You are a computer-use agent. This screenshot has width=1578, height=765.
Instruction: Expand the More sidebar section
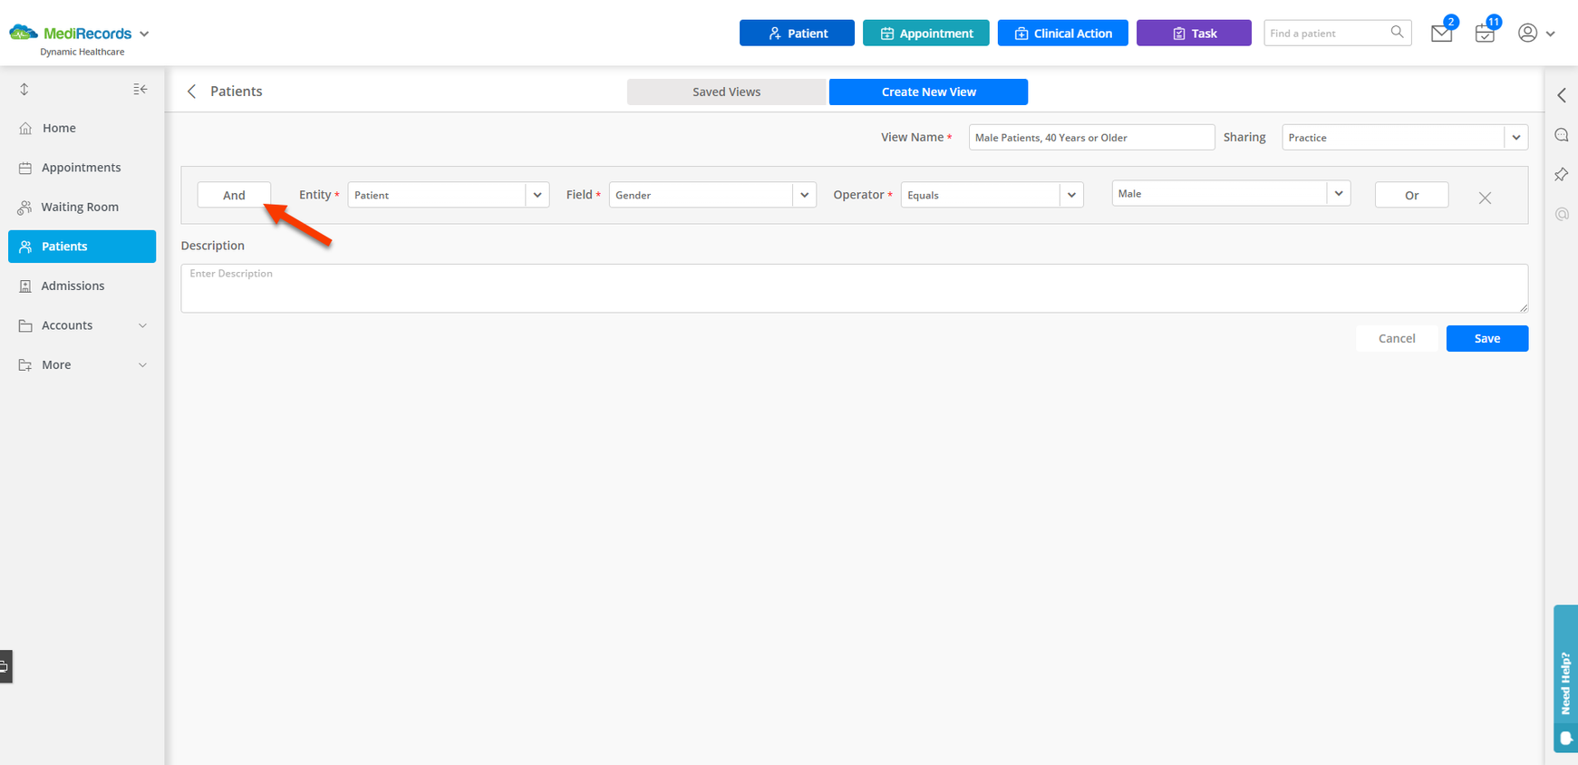pos(82,364)
